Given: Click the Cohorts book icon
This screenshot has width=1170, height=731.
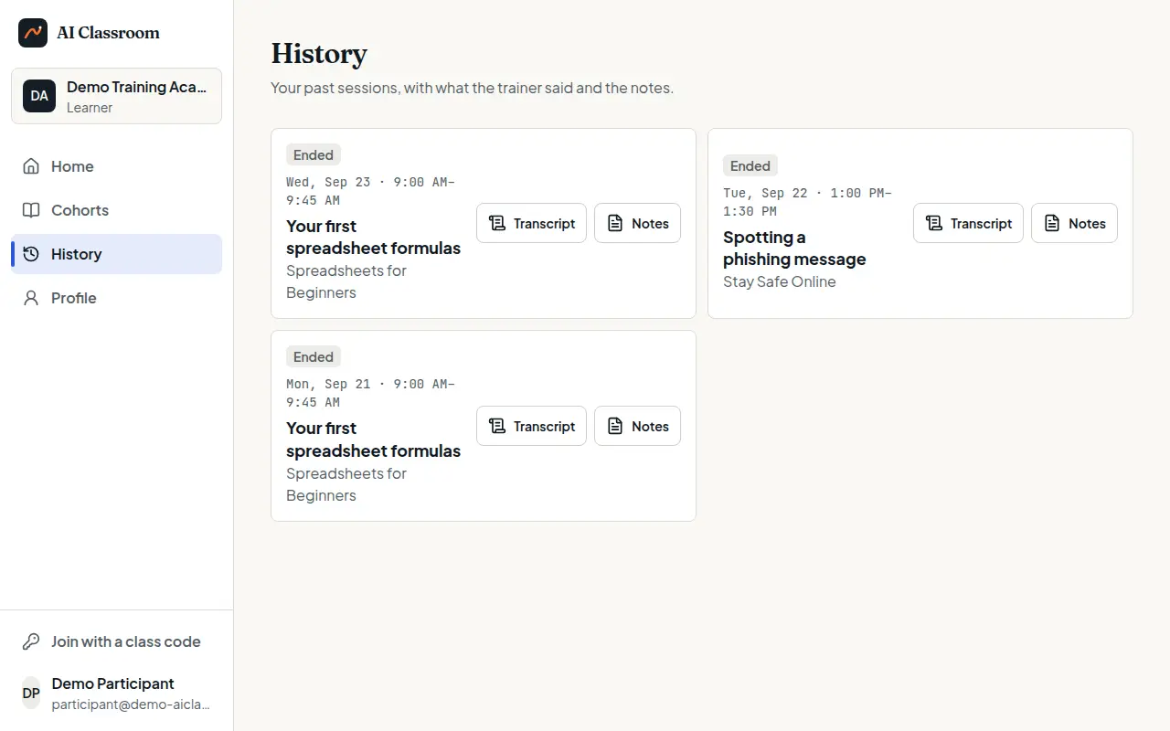Looking at the screenshot, I should pyautogui.click(x=31, y=210).
